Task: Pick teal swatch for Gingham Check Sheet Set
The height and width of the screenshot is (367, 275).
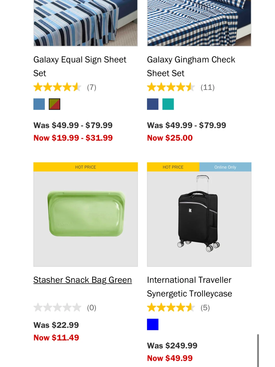Action: (168, 104)
